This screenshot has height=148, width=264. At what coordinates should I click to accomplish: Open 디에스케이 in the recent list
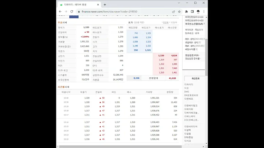pyautogui.click(x=190, y=116)
